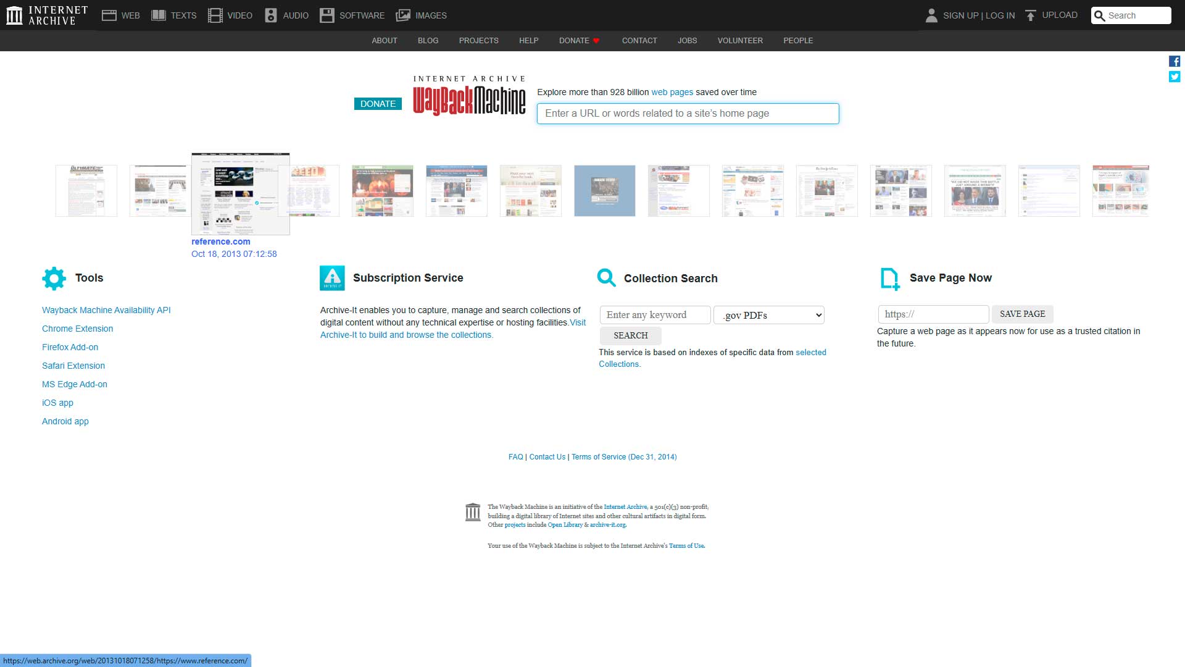Open the Open Library footer link
The width and height of the screenshot is (1185, 667).
click(565, 525)
